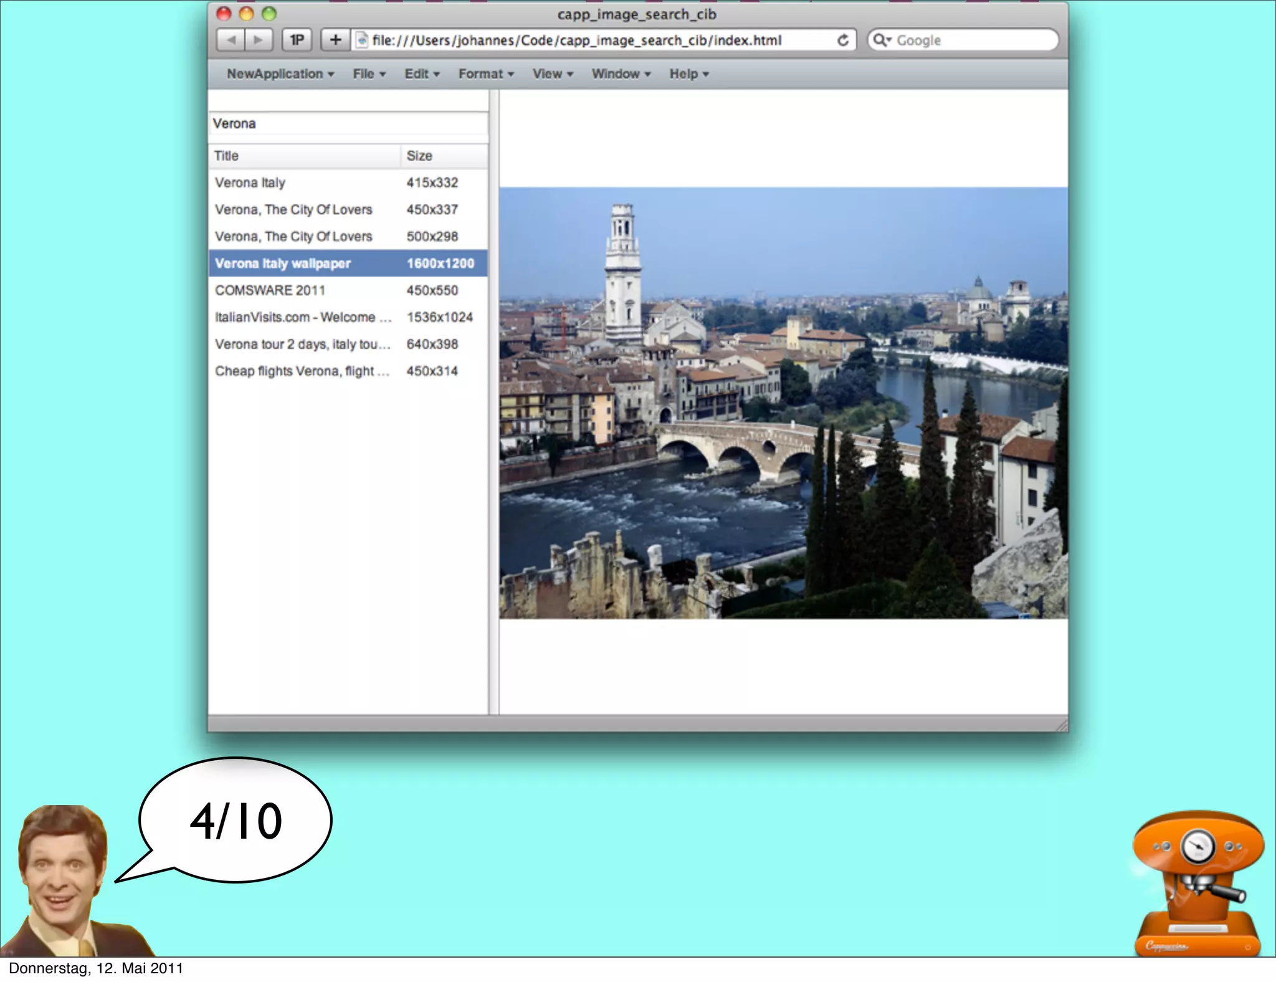The width and height of the screenshot is (1276, 982).
Task: Sort results by Title column header
Action: 304,156
